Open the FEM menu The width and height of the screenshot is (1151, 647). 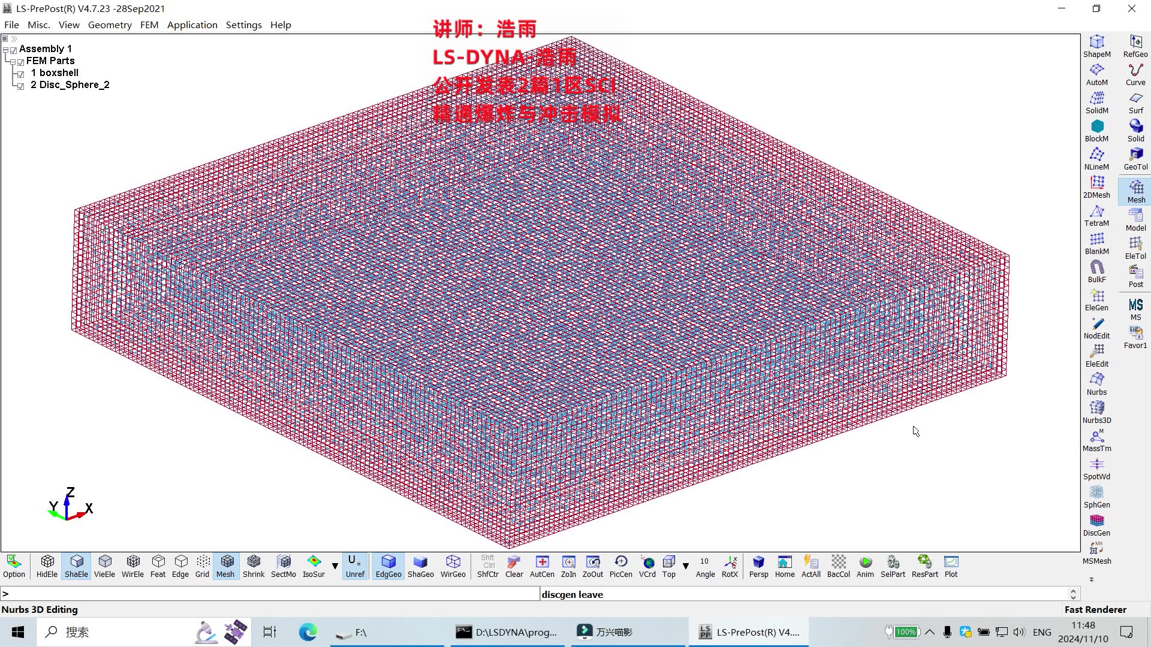pyautogui.click(x=149, y=25)
